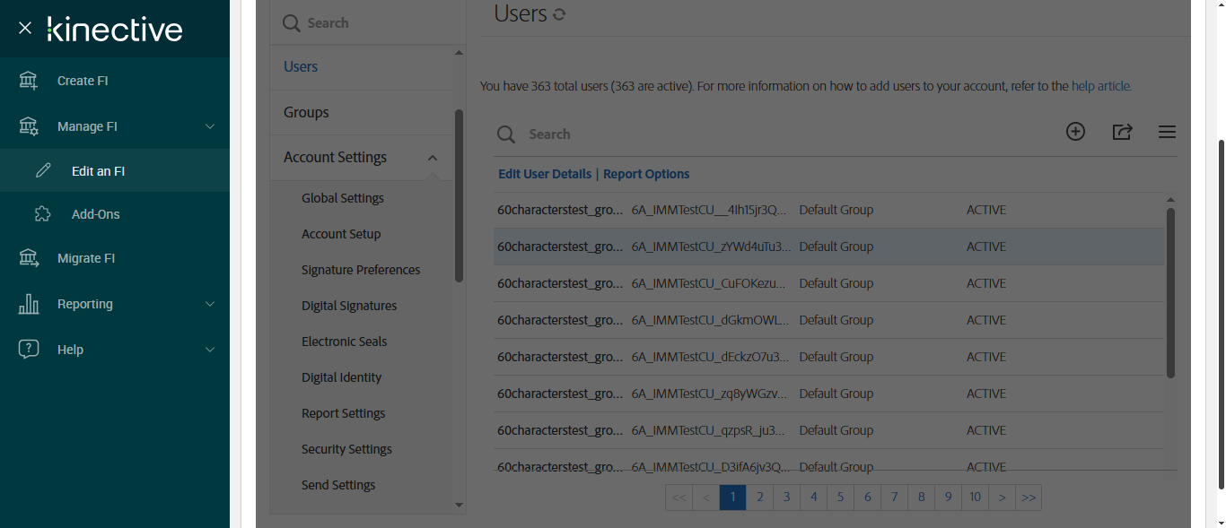1226x528 pixels.
Task: Expand the Reporting menu chevron
Action: coord(210,304)
